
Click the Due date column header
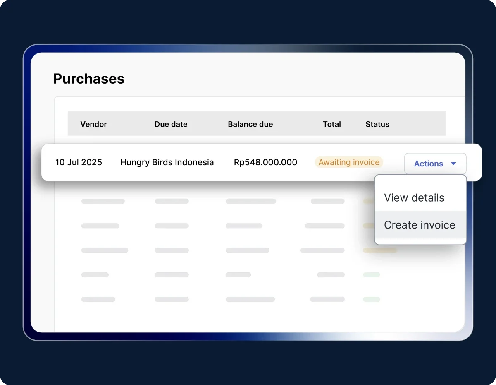[171, 124]
